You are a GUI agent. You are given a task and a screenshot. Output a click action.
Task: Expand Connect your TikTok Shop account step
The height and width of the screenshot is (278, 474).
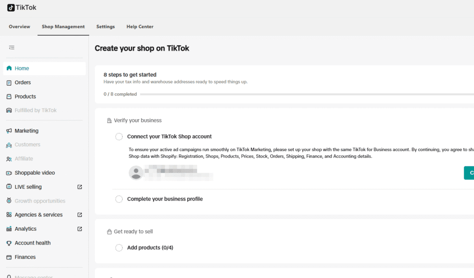[169, 136]
